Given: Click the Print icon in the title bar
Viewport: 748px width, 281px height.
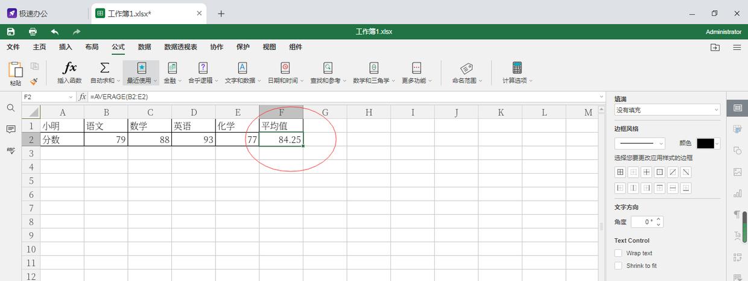Looking at the screenshot, I should point(33,31).
